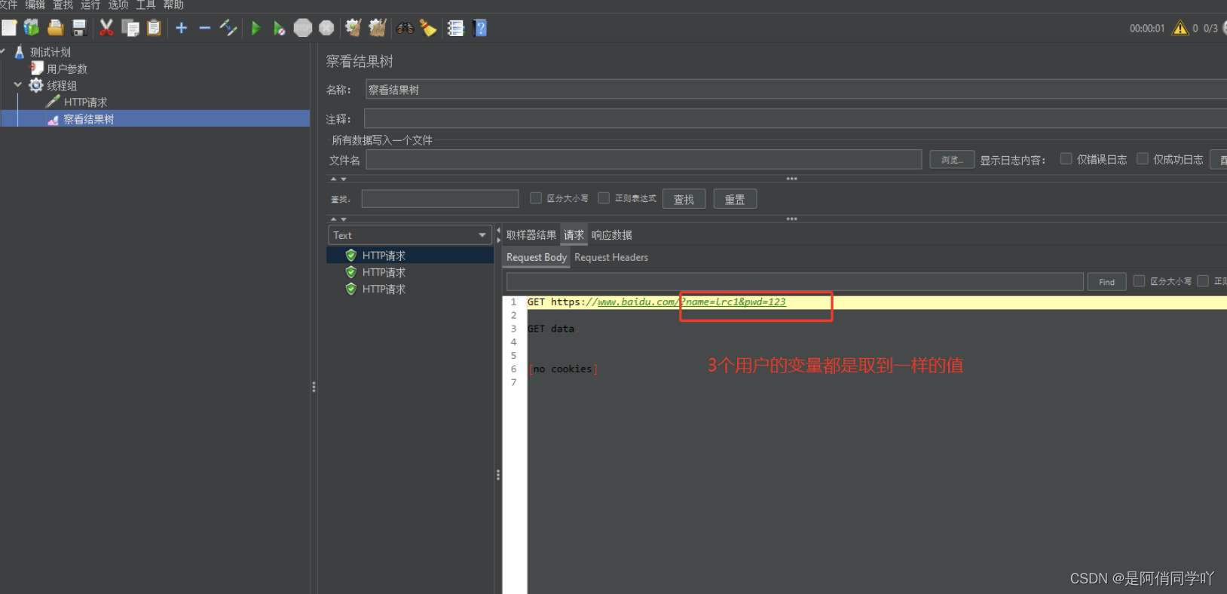Open the 运行 menu
The height and width of the screenshot is (594, 1227).
pyautogui.click(x=90, y=5)
